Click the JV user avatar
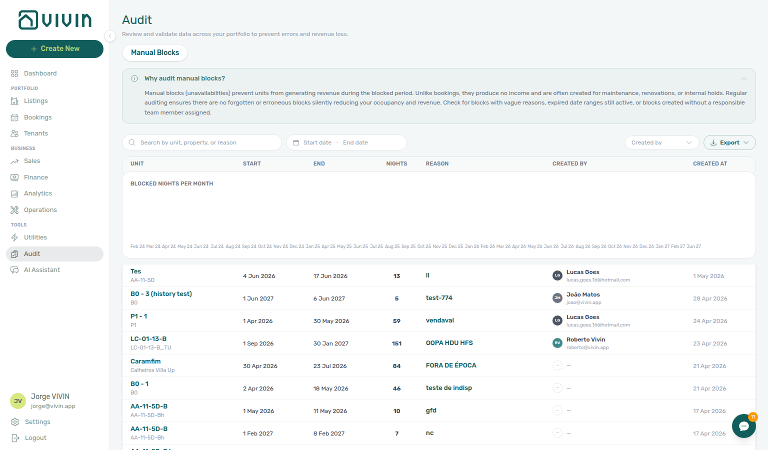 pos(18,401)
